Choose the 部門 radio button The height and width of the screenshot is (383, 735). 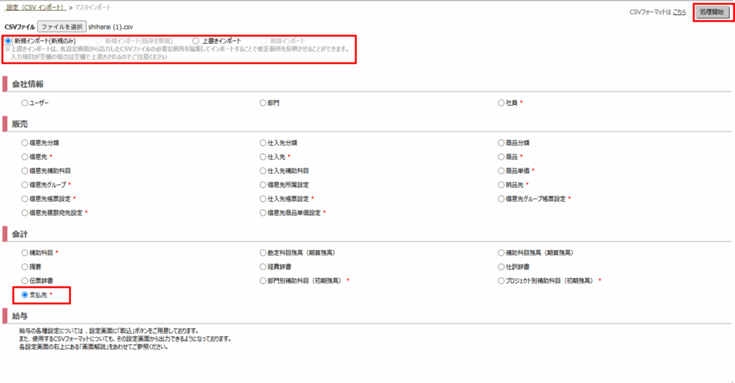pyautogui.click(x=263, y=103)
